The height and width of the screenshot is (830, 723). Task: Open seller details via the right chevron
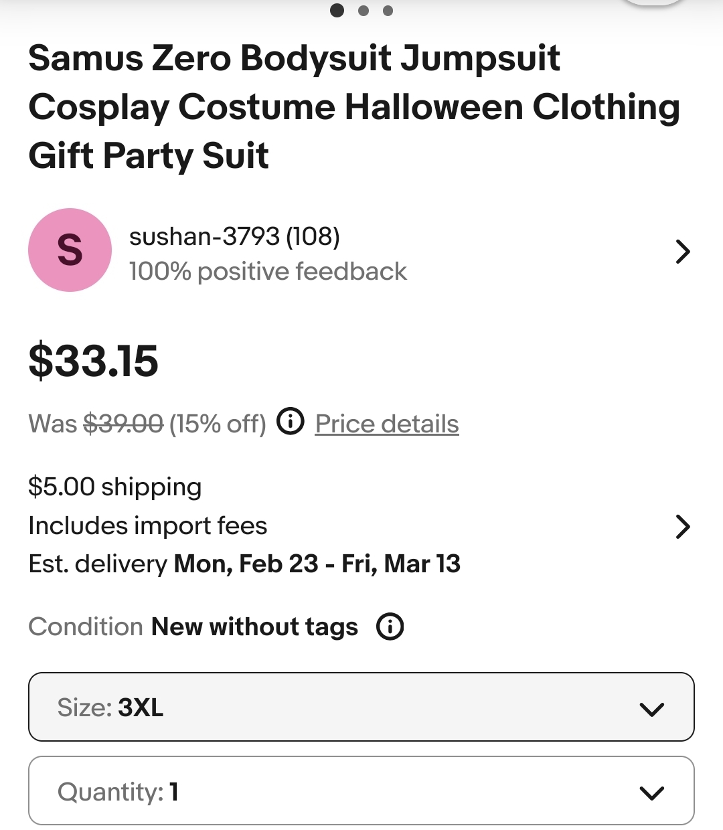click(682, 252)
